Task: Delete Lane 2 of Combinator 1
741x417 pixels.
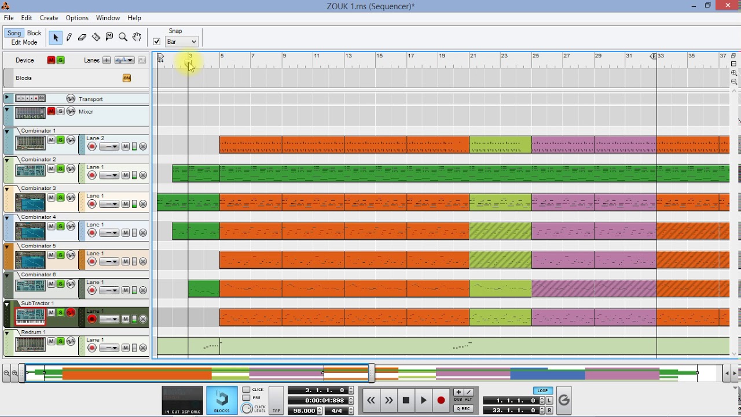Action: pos(143,147)
